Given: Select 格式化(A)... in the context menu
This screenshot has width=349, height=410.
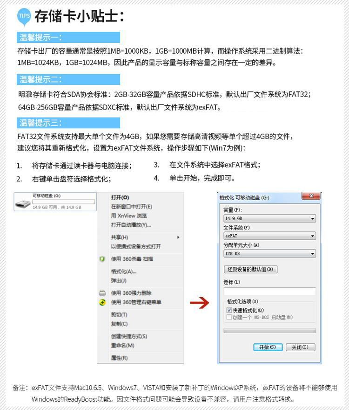Looking at the screenshot, I should pos(124,271).
